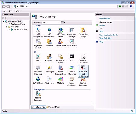Open the Modules feature
The height and width of the screenshot is (114, 136).
[60, 80]
